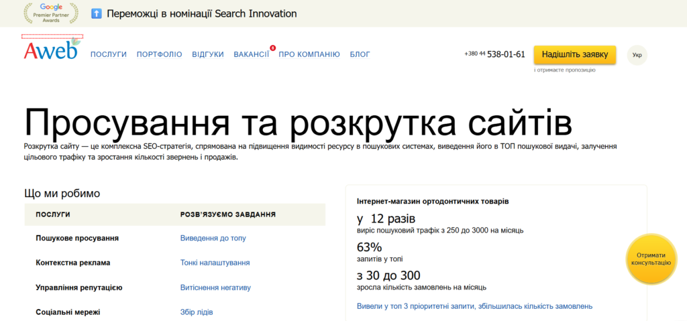Open the Виведення до топу link
687x321 pixels.
(x=213, y=238)
